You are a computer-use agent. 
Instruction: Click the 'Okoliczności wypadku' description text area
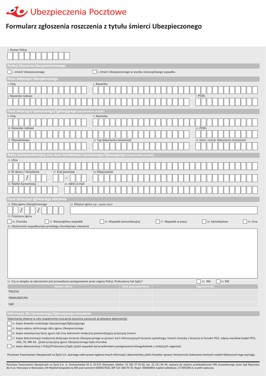(133, 253)
